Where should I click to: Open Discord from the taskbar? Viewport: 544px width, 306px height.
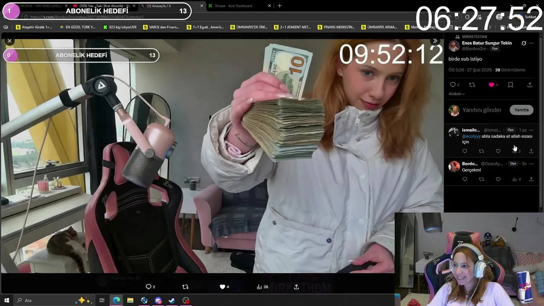(158, 300)
